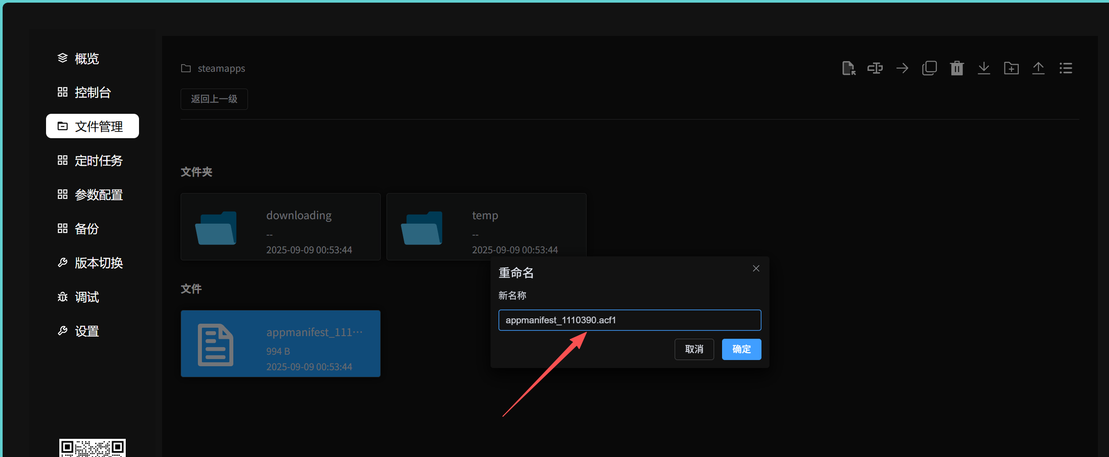Click the move arrow toolbar icon
Image resolution: width=1109 pixels, height=457 pixels.
point(902,68)
